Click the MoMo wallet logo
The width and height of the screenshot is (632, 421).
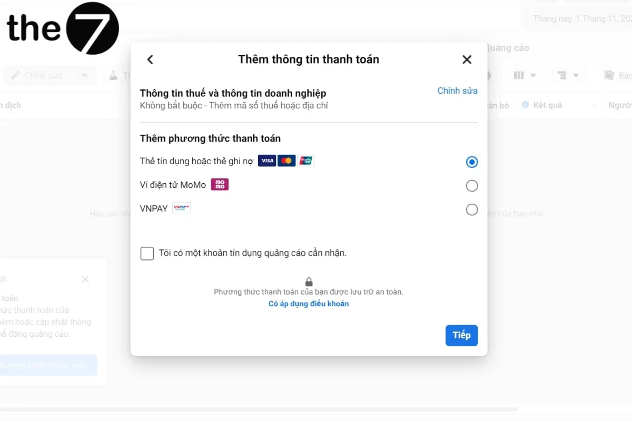pos(220,185)
